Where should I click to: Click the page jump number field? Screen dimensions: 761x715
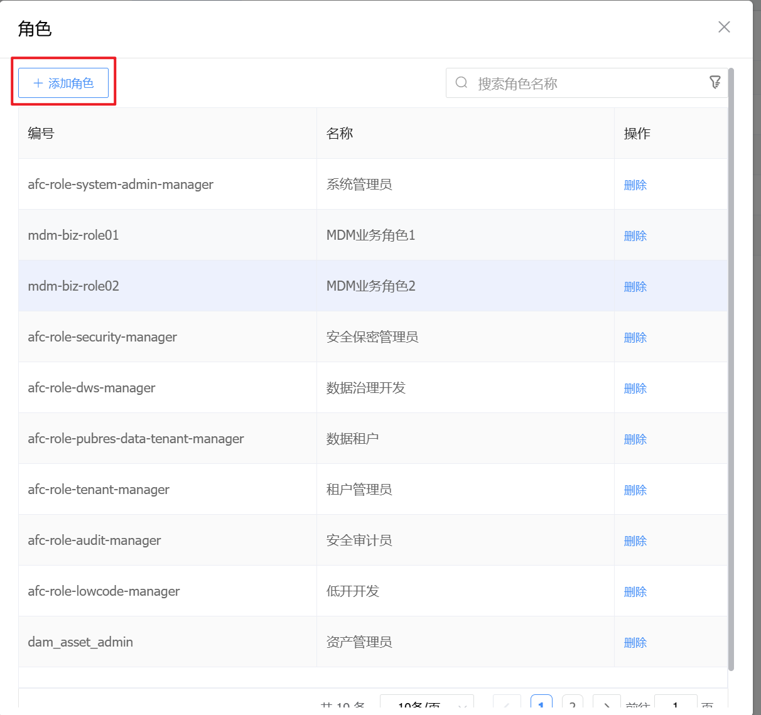[x=676, y=706]
